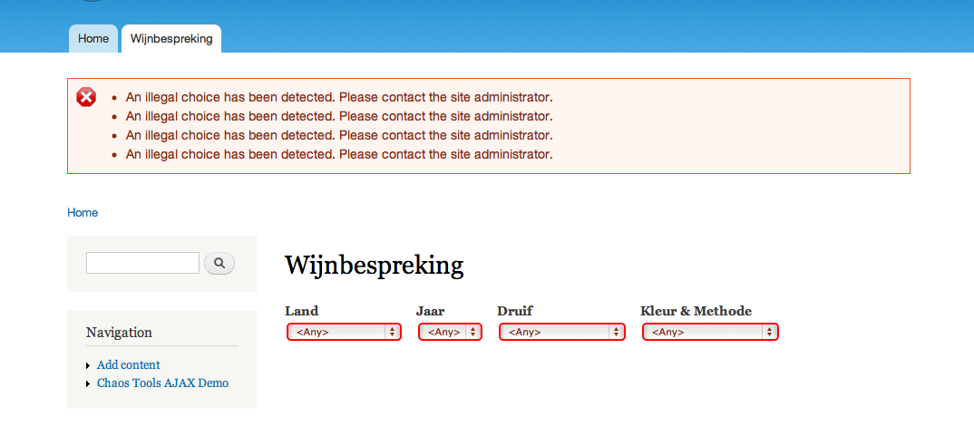Image resolution: width=974 pixels, height=426 pixels.
Task: Click the Land dropdown stepper arrows
Action: 392,332
